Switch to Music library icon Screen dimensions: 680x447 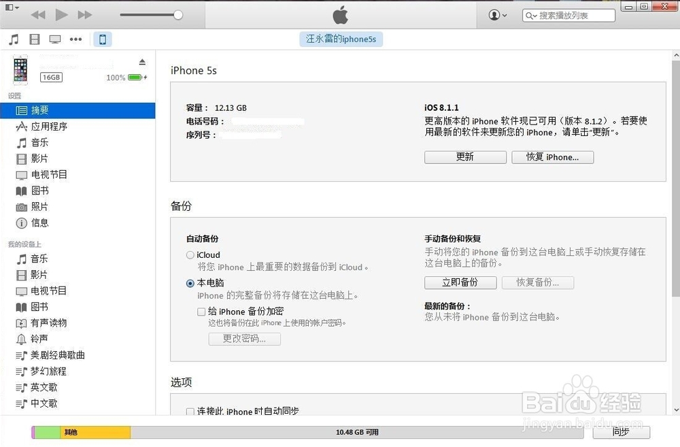[14, 39]
